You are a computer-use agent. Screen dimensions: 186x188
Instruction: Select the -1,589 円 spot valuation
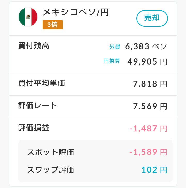click(x=148, y=152)
